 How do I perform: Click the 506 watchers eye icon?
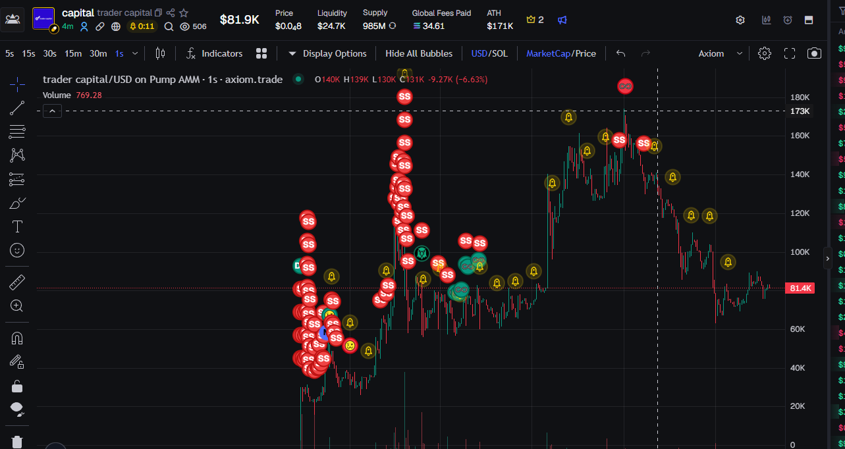[x=185, y=26]
